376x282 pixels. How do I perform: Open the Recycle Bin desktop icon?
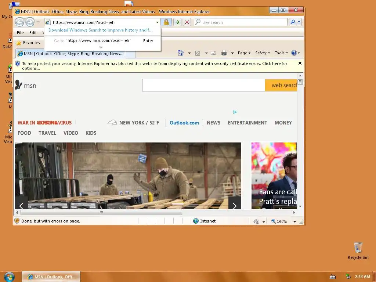click(358, 250)
